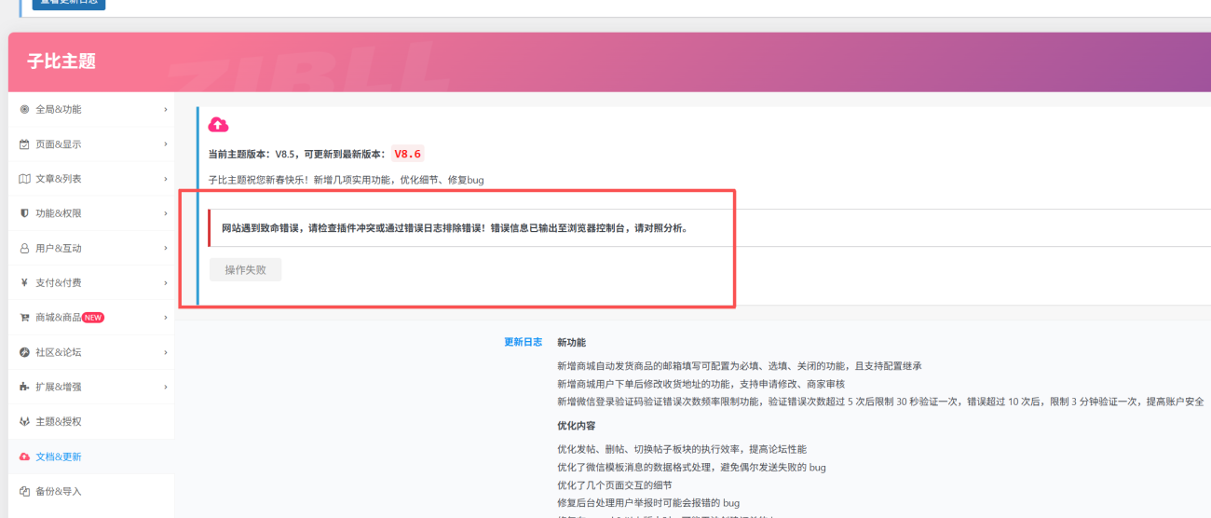Image resolution: width=1211 pixels, height=518 pixels.
Task: Click the 用户&互动 person icon
Action: tap(25, 249)
